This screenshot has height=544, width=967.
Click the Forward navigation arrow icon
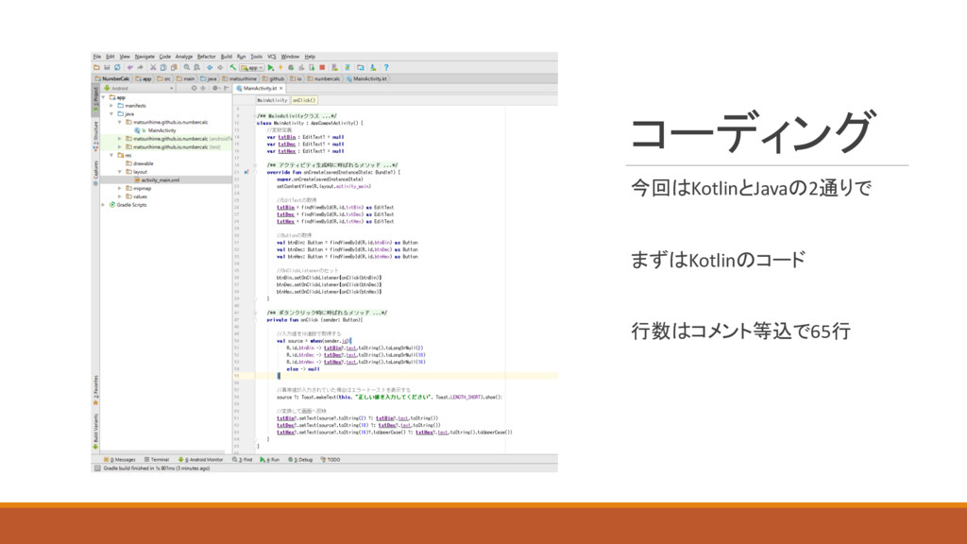pyautogui.click(x=220, y=67)
